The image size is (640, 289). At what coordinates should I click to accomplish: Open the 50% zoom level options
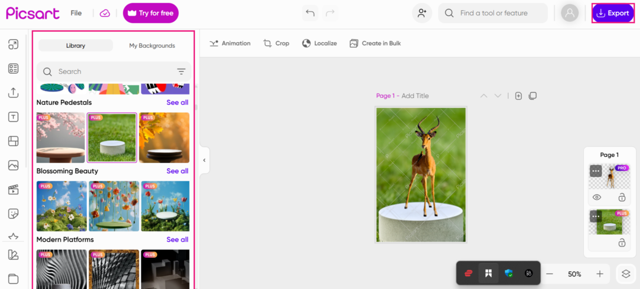tap(575, 274)
